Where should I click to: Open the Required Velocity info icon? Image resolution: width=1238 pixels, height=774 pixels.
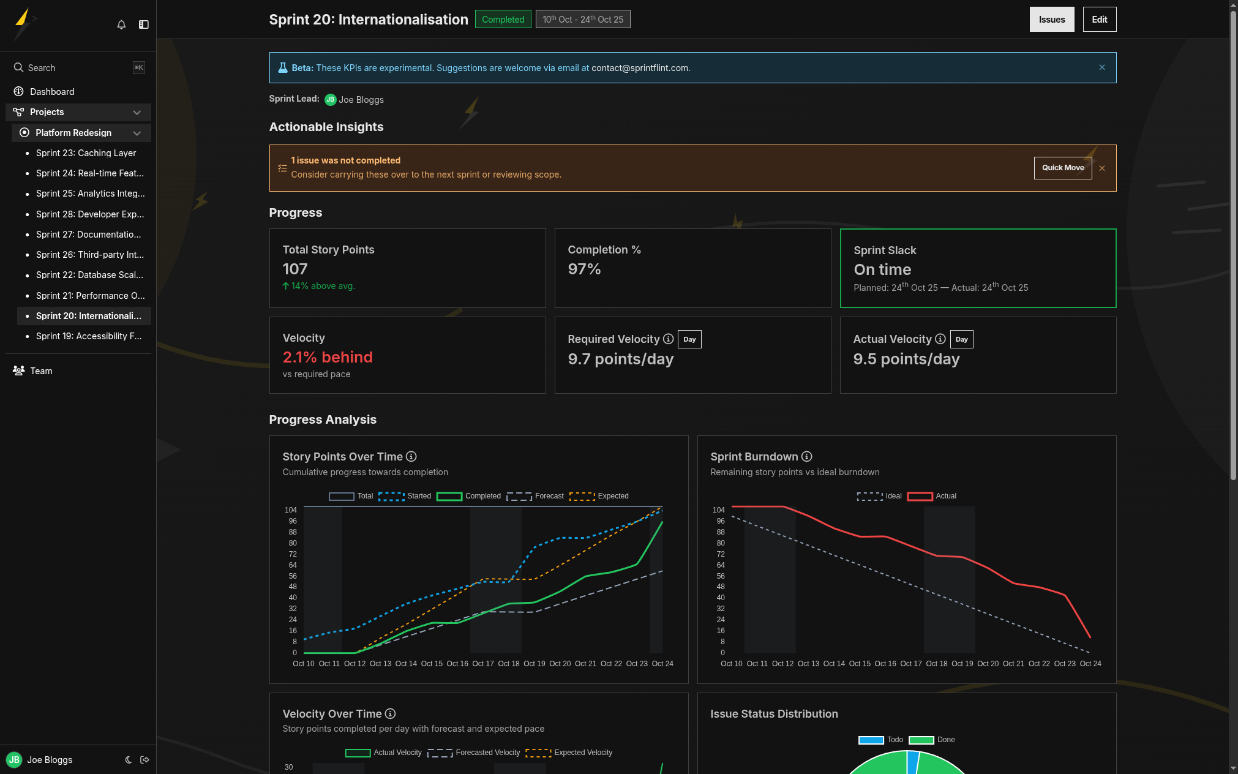668,339
